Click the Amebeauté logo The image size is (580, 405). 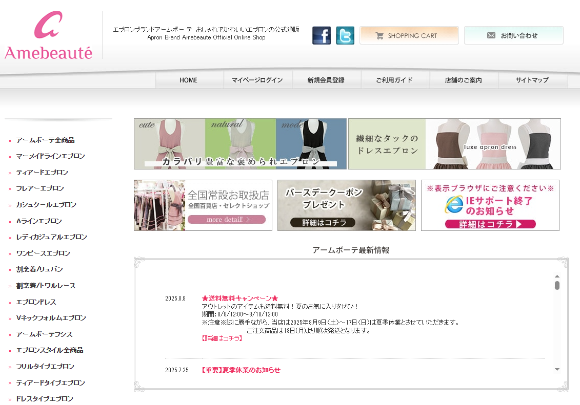coord(49,36)
